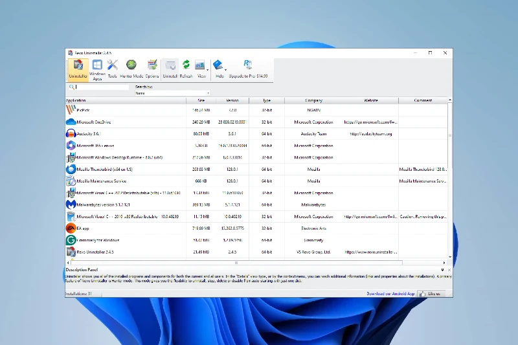The image size is (518, 345).
Task: Click the search magnifier icon
Action: pyautogui.click(x=71, y=87)
